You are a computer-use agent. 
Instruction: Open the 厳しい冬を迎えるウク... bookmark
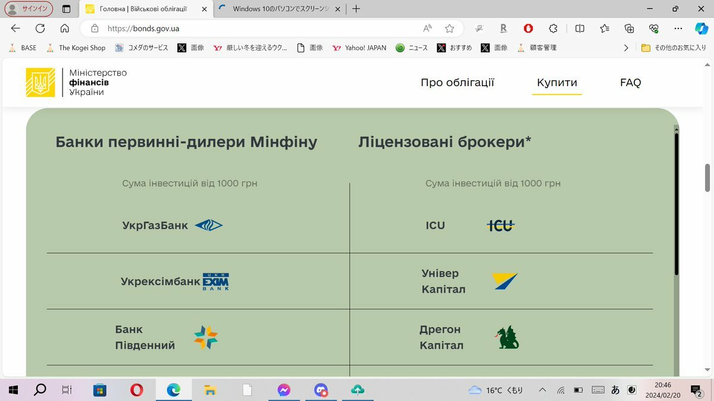[250, 48]
